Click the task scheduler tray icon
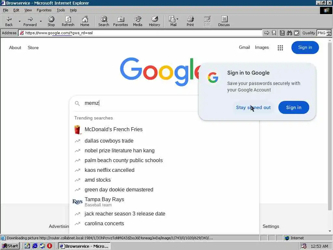Screen dimensions: 333x250 (304, 246)
